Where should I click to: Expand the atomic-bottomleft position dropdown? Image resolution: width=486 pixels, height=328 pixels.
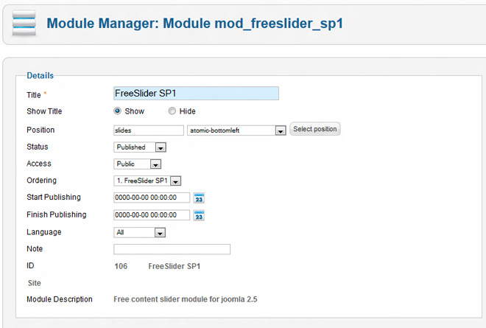pos(279,130)
